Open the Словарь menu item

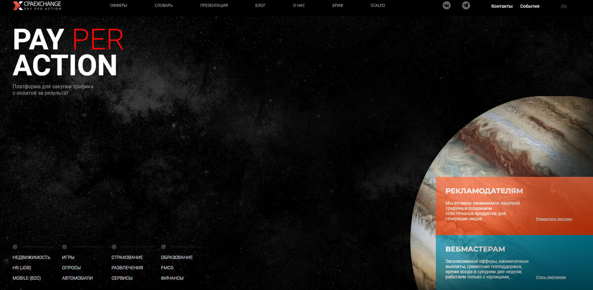click(x=164, y=5)
